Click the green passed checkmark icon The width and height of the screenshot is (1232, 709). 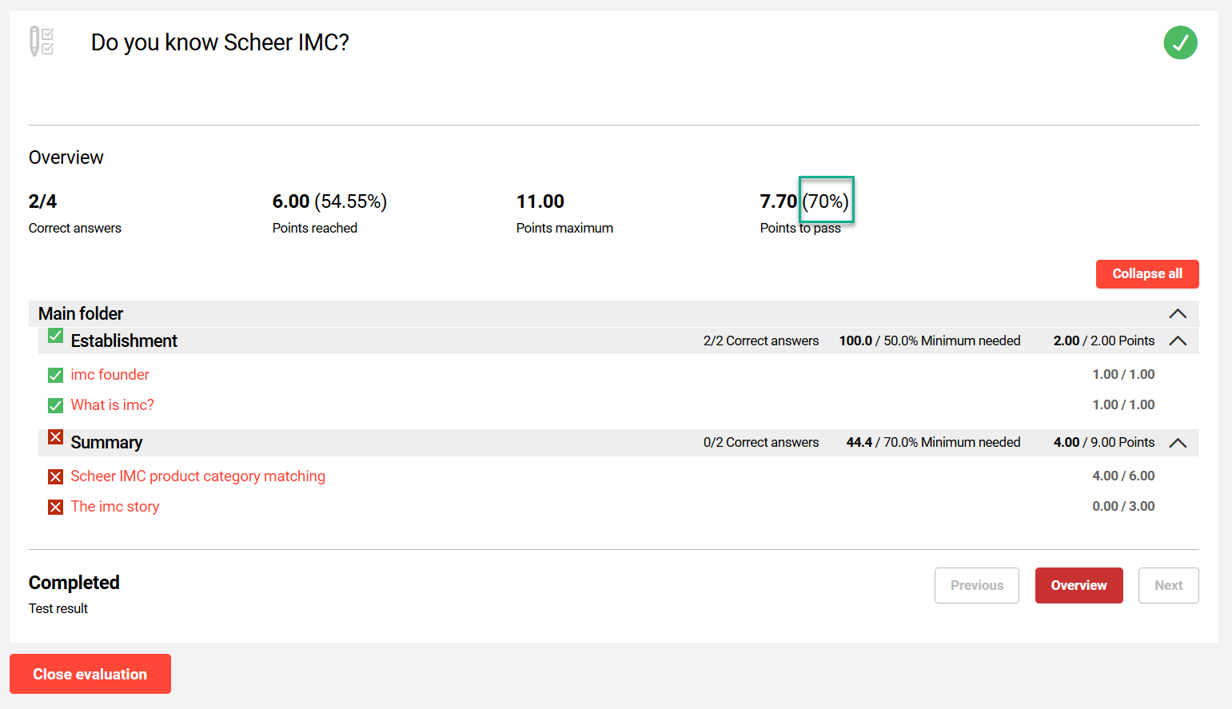pos(1180,42)
